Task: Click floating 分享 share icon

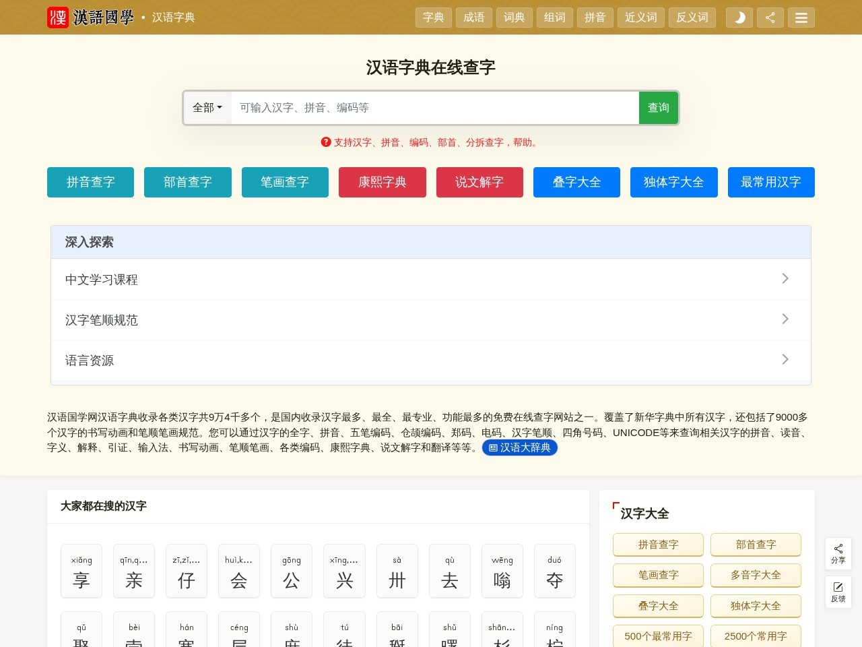Action: coord(838,554)
